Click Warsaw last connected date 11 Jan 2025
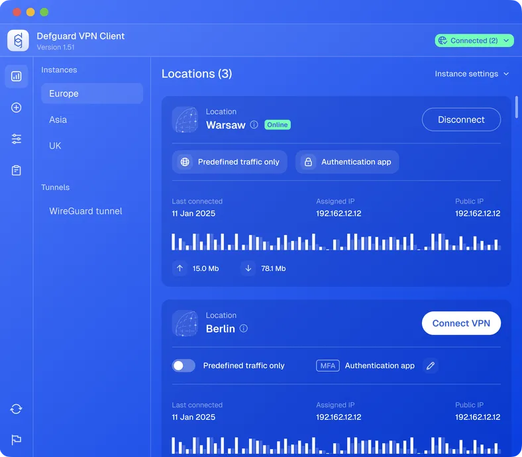Image resolution: width=522 pixels, height=457 pixels. 193,213
